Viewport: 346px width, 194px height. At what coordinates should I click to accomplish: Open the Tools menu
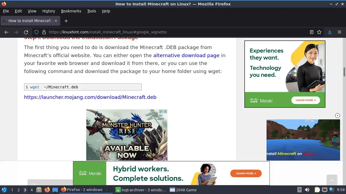(91, 11)
